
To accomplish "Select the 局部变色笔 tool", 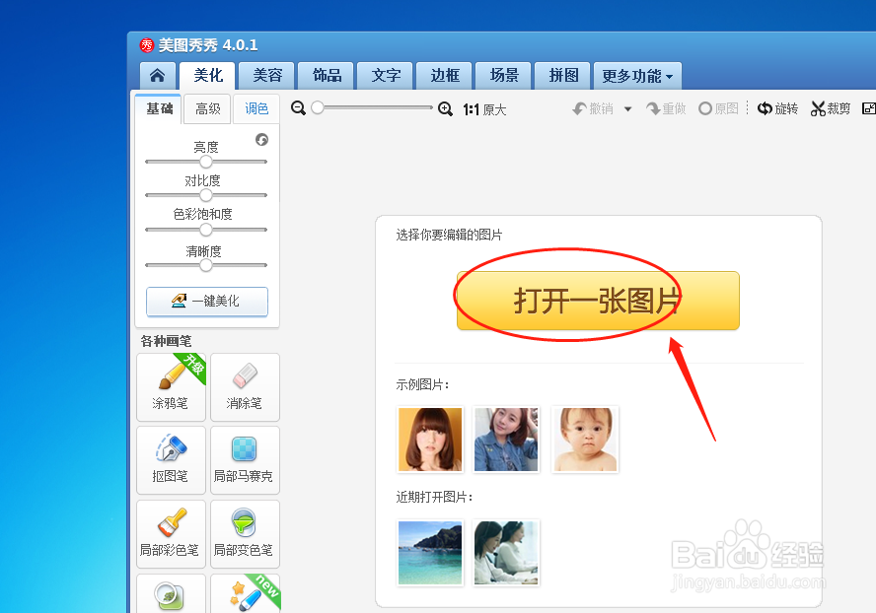I will [245, 534].
